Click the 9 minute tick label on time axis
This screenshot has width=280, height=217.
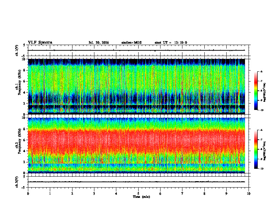point(226,194)
